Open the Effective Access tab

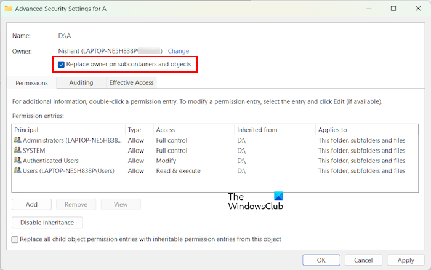(131, 82)
